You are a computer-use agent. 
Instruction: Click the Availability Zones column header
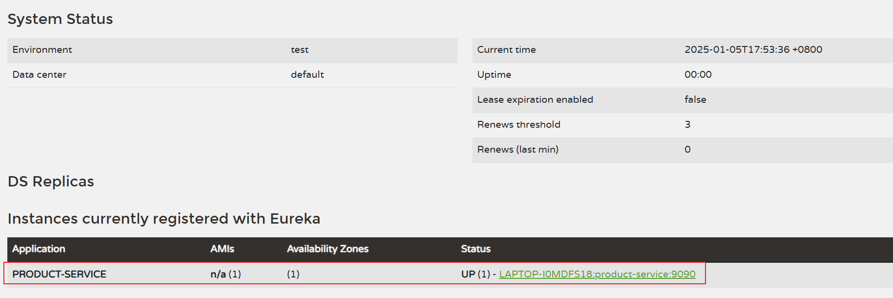coord(328,249)
